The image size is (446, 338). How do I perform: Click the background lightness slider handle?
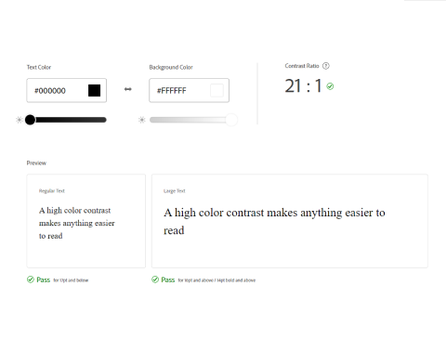tap(231, 120)
